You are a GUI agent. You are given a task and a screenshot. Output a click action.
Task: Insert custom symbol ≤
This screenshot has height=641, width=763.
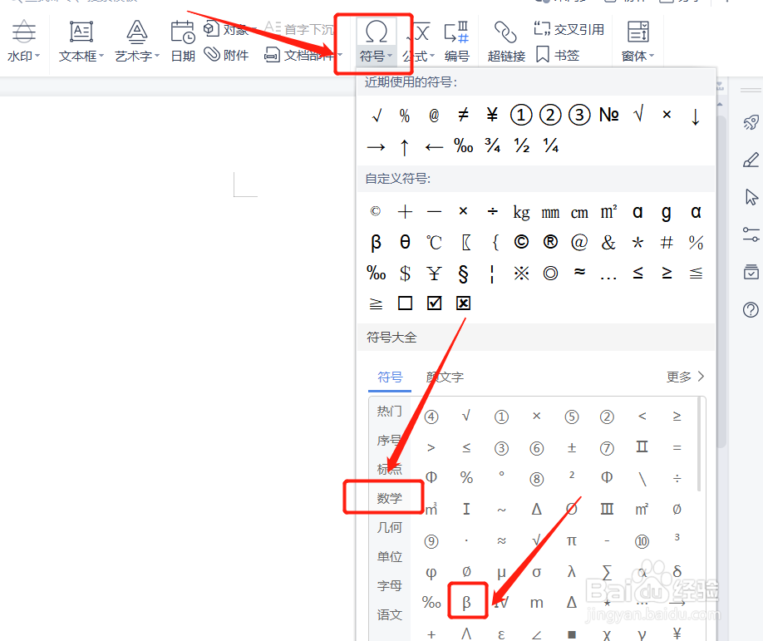[x=638, y=273]
